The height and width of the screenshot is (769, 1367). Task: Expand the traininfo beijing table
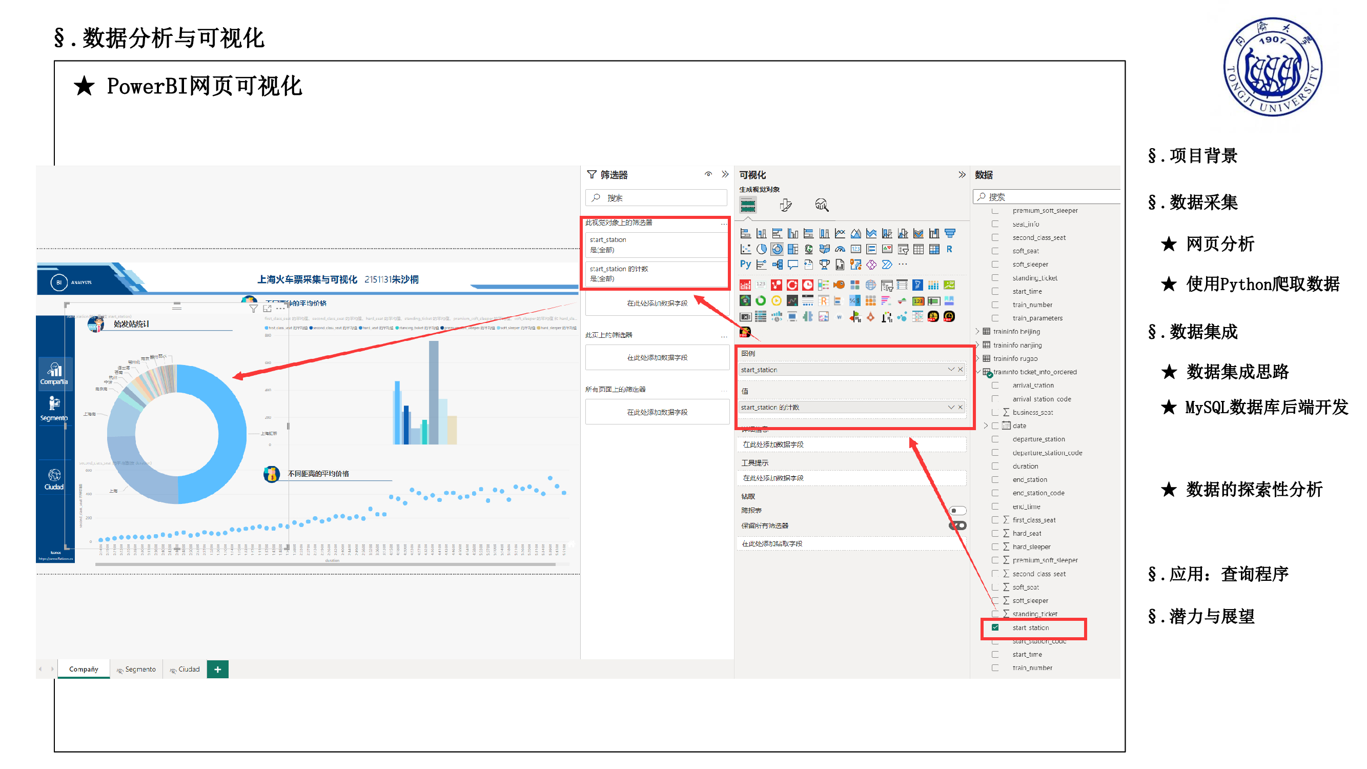click(x=977, y=331)
